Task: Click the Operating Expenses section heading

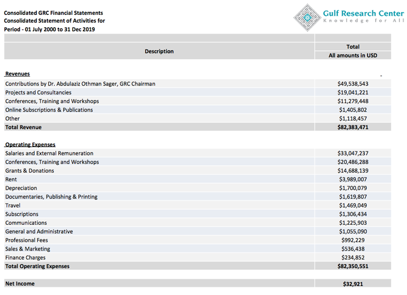Action: tap(30, 145)
